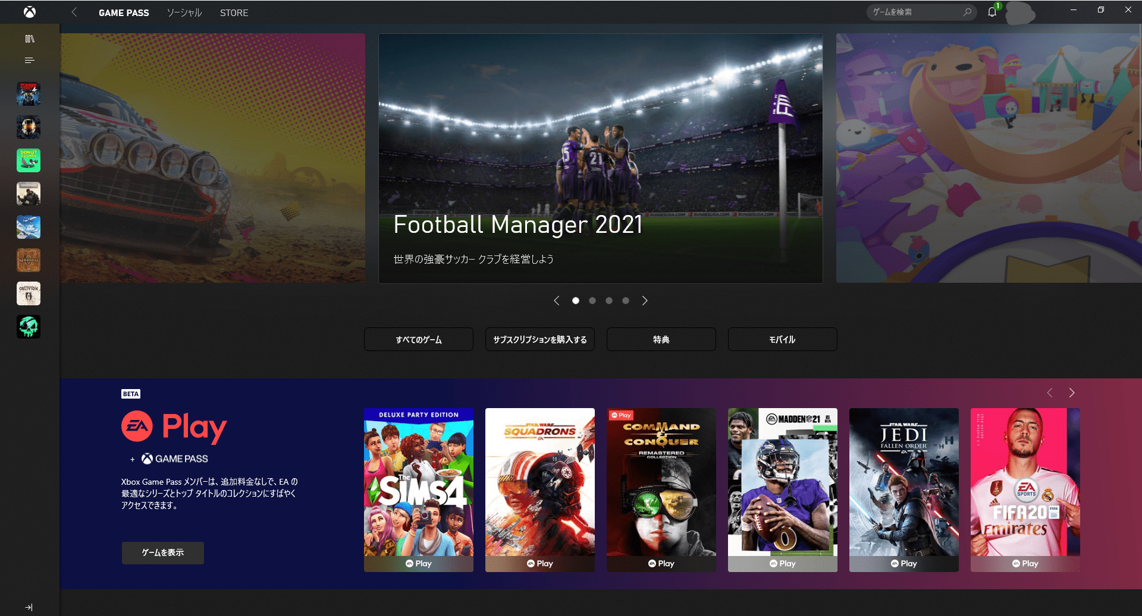The image size is (1142, 616).
Task: Click the ゲームを表示 button
Action: coord(163,552)
